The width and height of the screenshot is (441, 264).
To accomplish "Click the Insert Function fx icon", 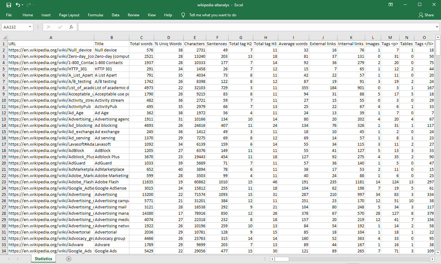I will coord(71,27).
